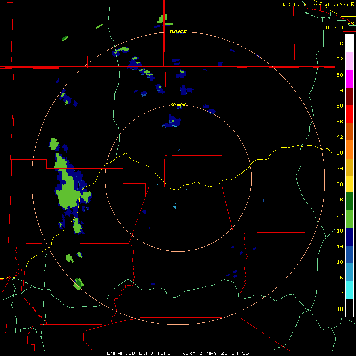Click the 58 value on the scale
This screenshot has width=356, height=356.
(x=340, y=75)
